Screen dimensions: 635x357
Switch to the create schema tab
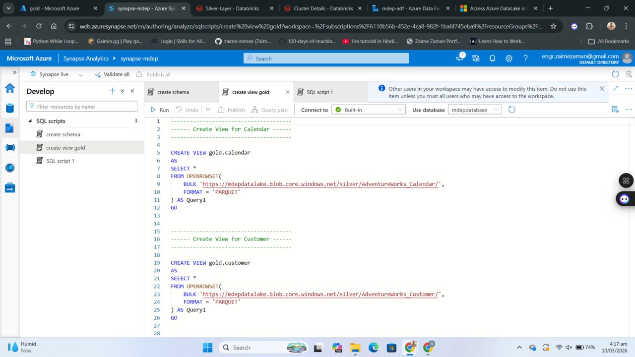[x=182, y=92]
